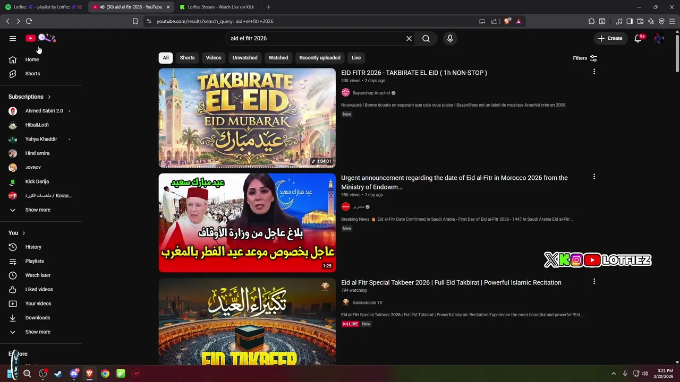Open the browser main menu
The height and width of the screenshot is (382, 680).
point(672,21)
